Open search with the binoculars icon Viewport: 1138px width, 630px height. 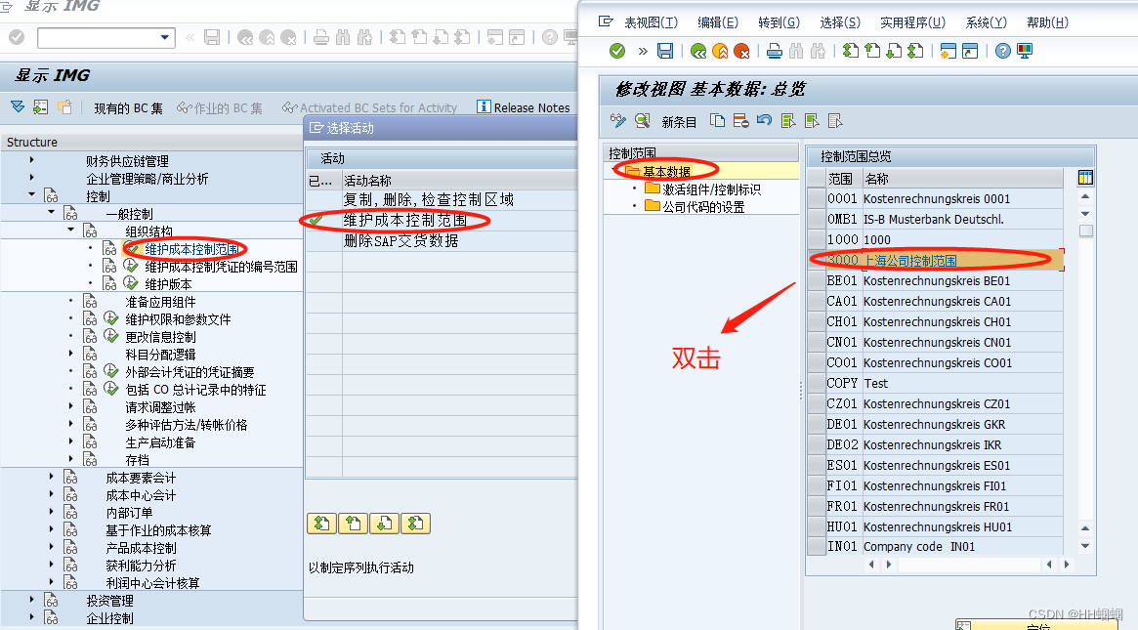[796, 51]
